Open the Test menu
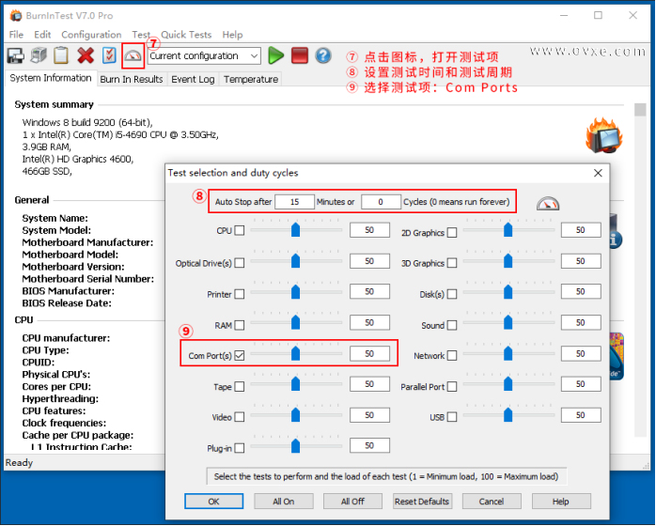 (x=141, y=35)
